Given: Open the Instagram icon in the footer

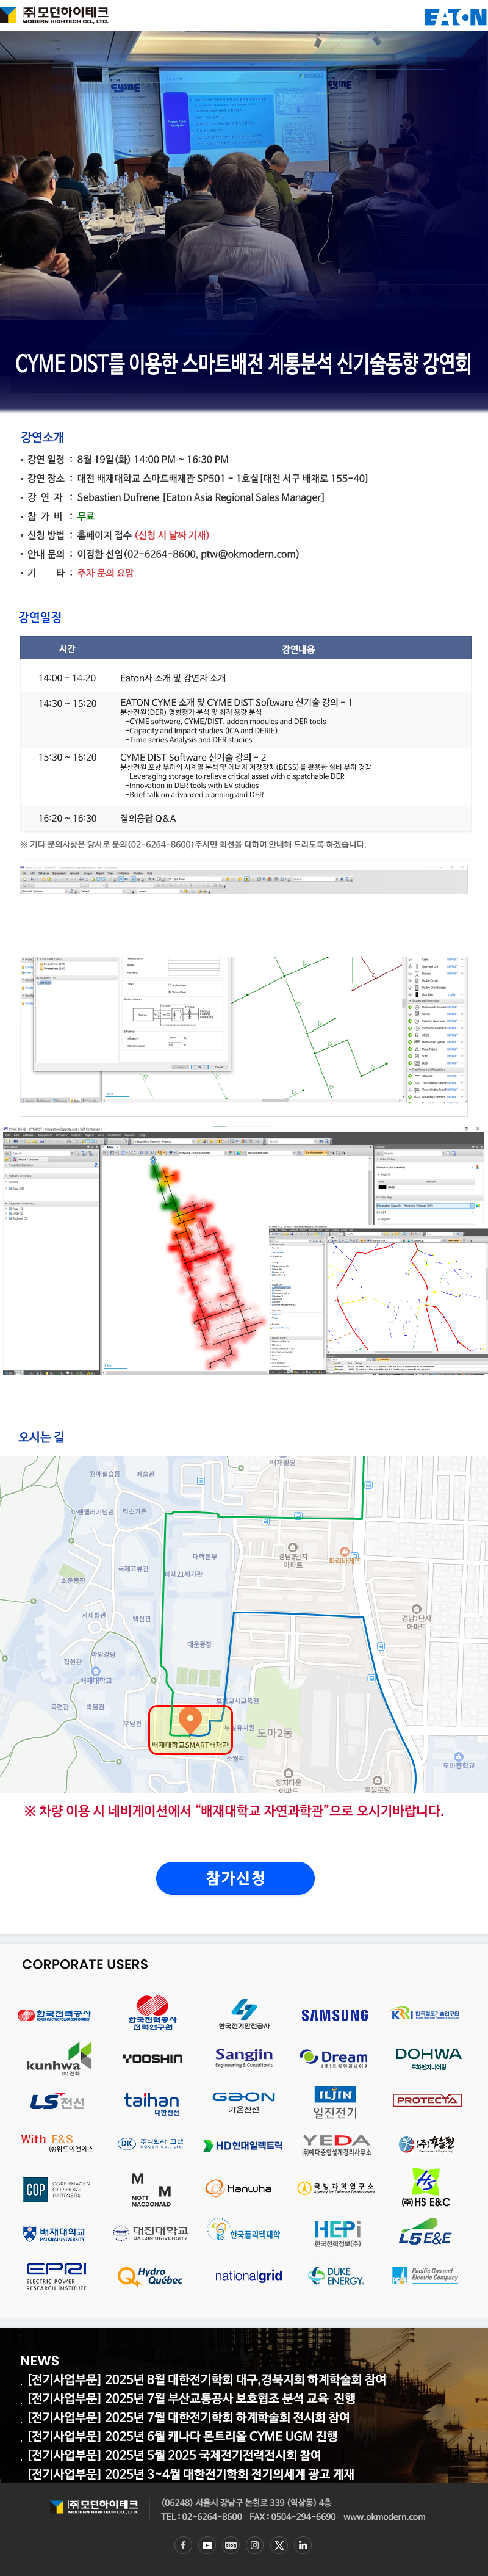Looking at the screenshot, I should tap(255, 2545).
